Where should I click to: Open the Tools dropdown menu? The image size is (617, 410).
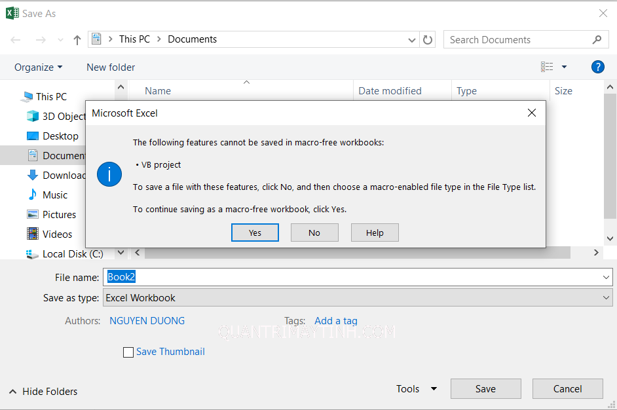pyautogui.click(x=417, y=389)
